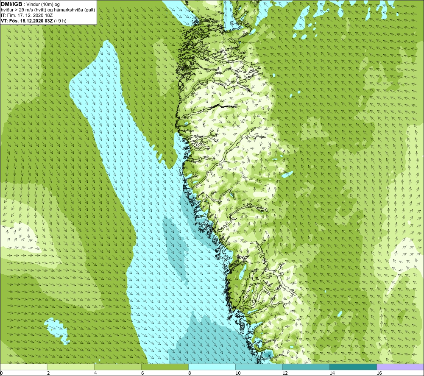Image resolution: width=424 pixels, height=376 pixels.
Task: Click the 'DMI/IGB' title text
Action: pyautogui.click(x=11, y=4)
